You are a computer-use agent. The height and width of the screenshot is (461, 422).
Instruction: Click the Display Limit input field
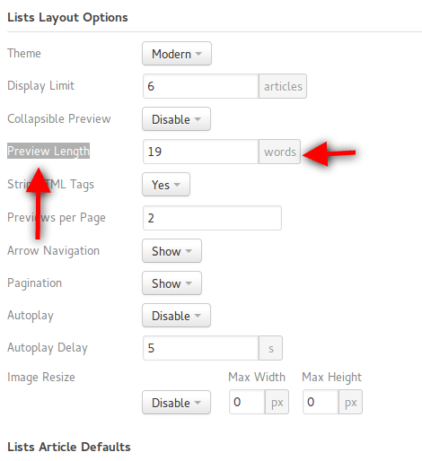[x=200, y=86]
